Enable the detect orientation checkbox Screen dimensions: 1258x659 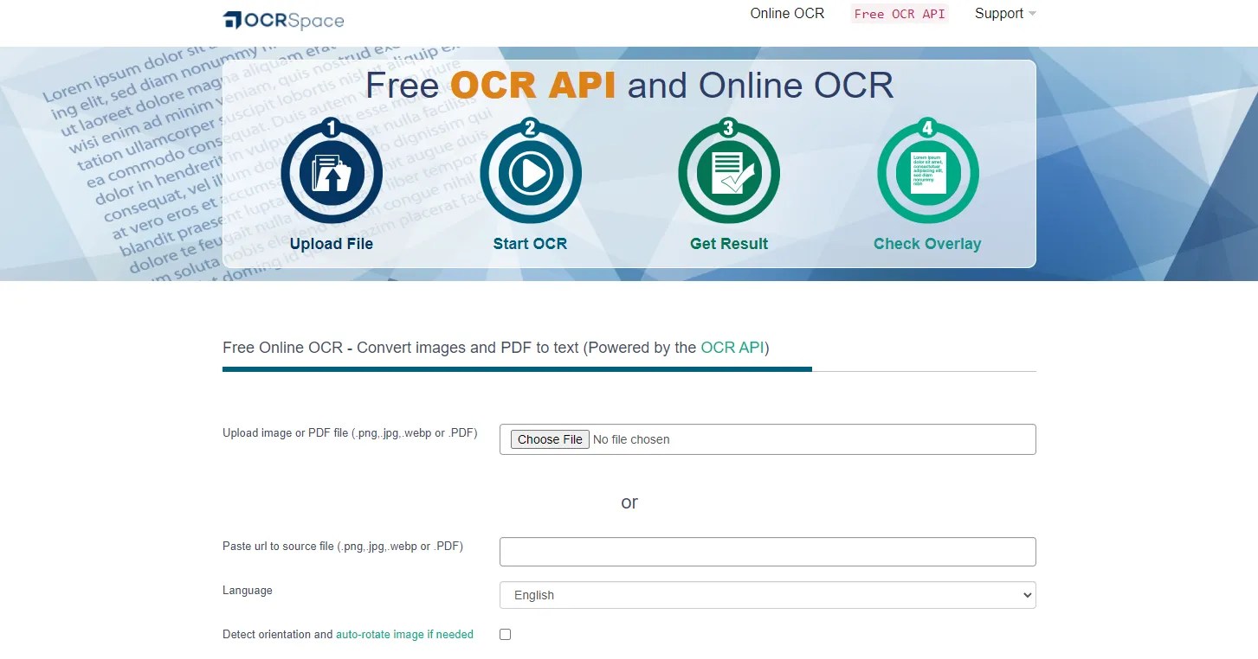tap(506, 635)
